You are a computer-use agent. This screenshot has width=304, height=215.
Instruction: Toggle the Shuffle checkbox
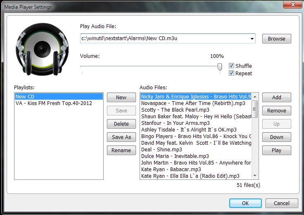tap(232, 66)
